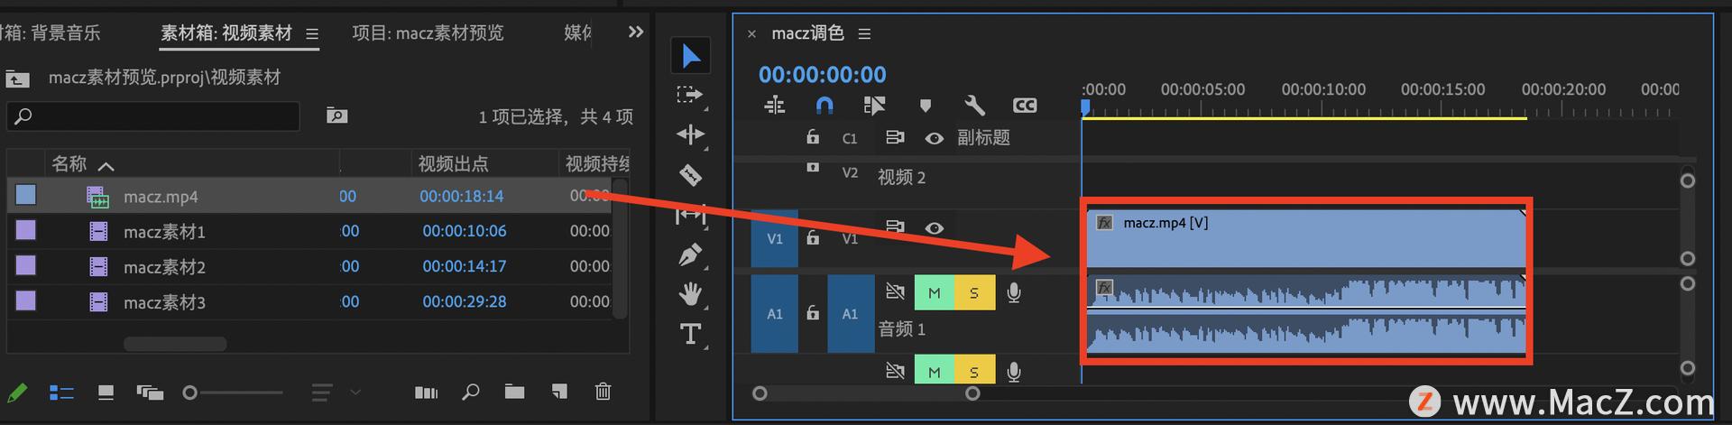The height and width of the screenshot is (425, 1732).
Task: Select the macz.mp4 [V] video clip
Action: pyautogui.click(x=1305, y=238)
